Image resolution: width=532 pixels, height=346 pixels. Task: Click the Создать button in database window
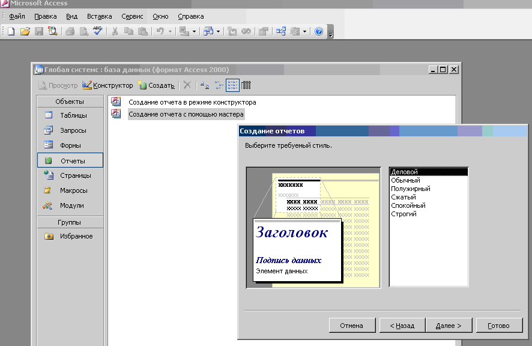[156, 85]
